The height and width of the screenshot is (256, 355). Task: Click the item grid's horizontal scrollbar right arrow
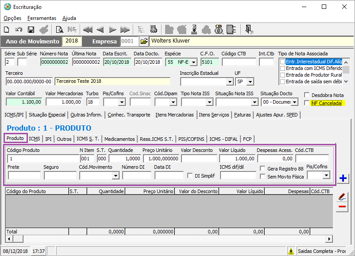pyautogui.click(x=329, y=239)
